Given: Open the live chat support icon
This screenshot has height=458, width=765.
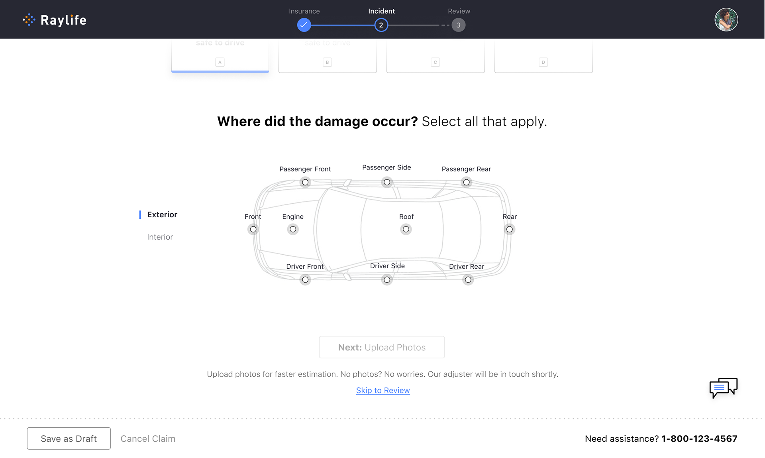Looking at the screenshot, I should click(723, 387).
